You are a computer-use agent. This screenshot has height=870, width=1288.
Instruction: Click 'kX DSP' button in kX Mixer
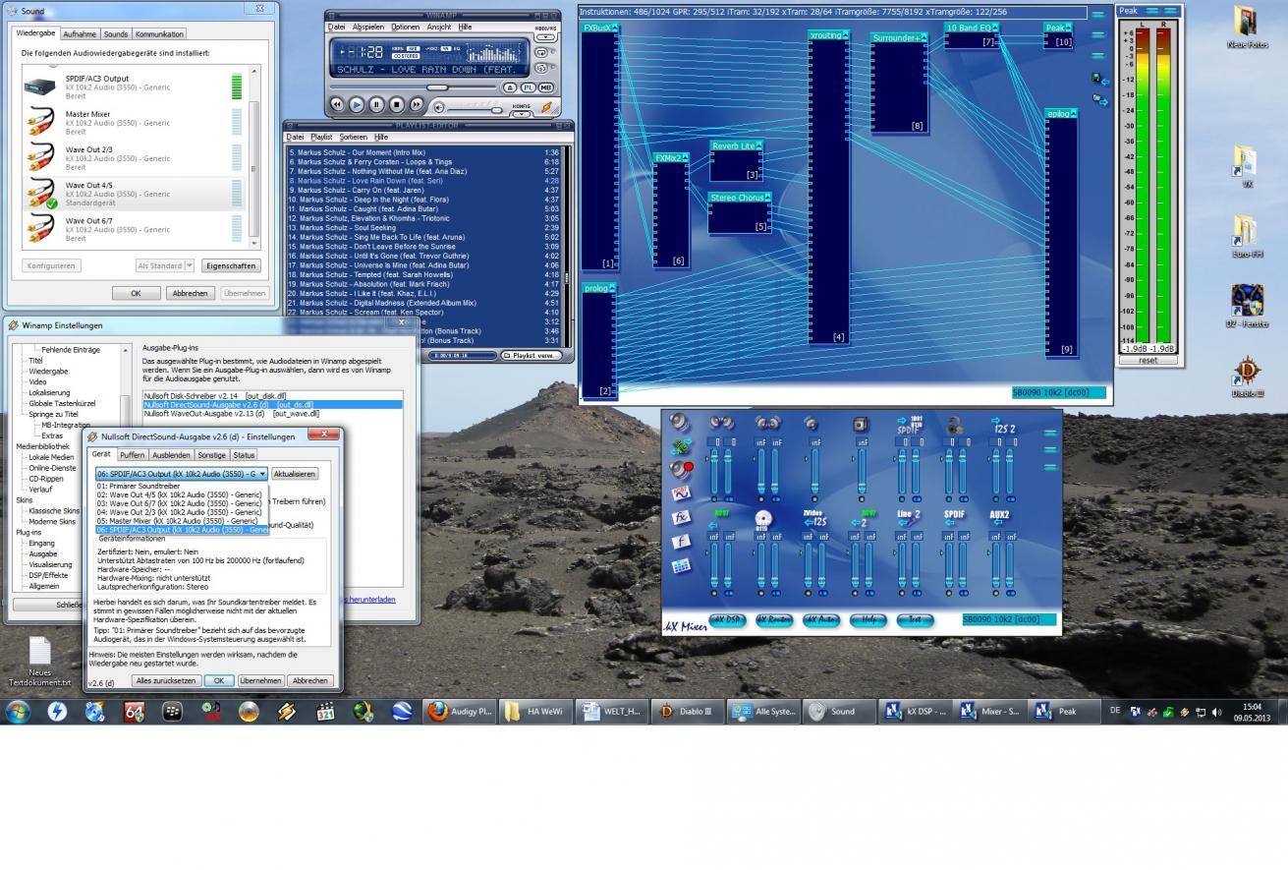click(727, 619)
